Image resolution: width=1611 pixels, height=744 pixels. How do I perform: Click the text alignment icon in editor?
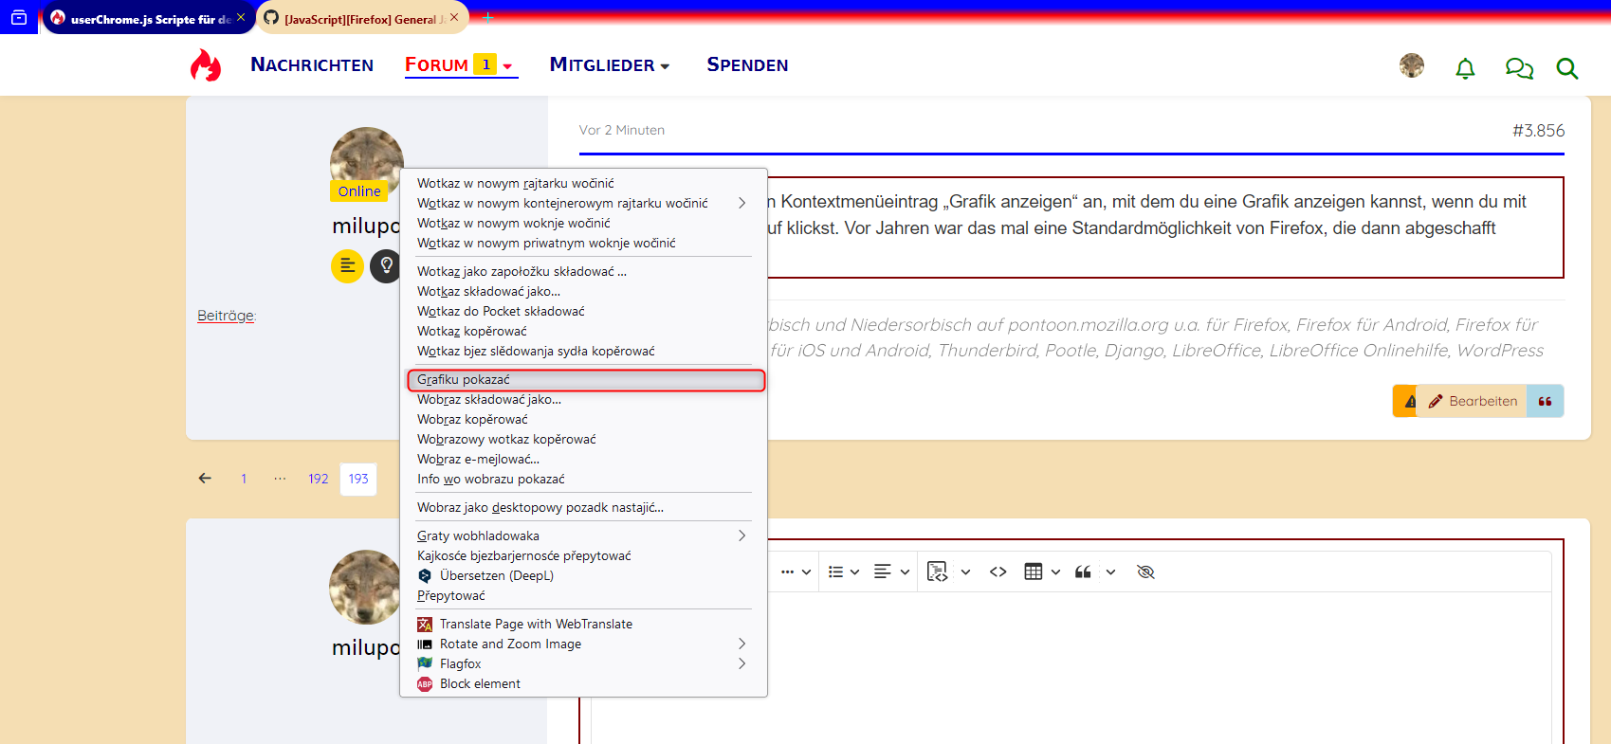pos(883,572)
